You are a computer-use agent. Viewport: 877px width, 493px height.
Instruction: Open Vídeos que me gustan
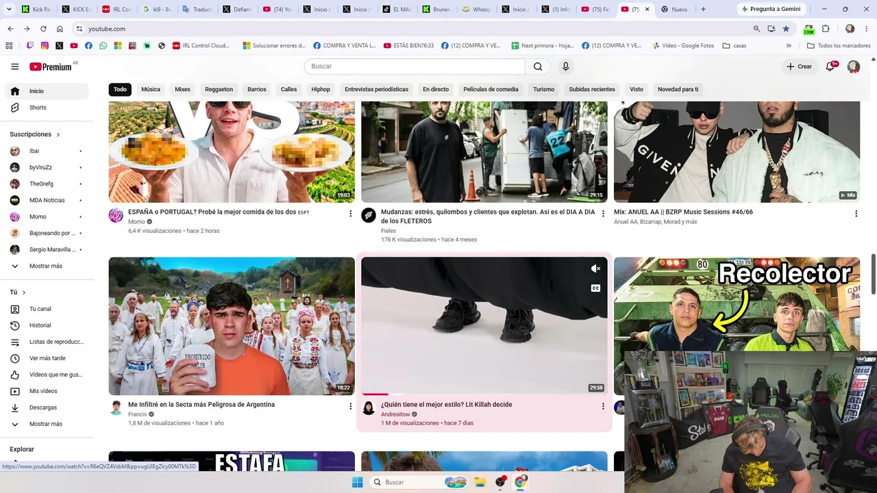(47, 375)
